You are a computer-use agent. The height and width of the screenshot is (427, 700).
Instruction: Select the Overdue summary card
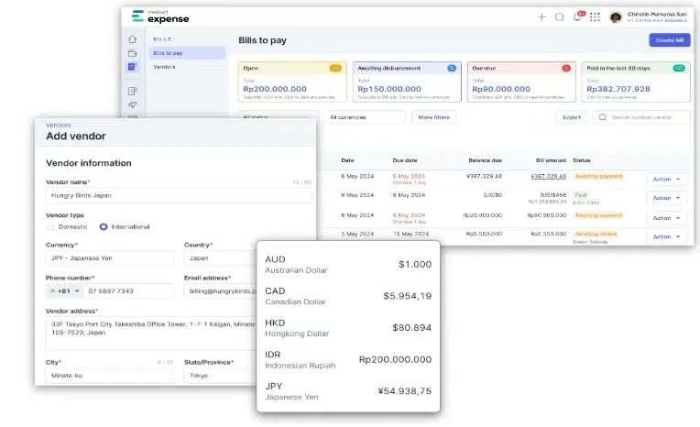coord(521,82)
